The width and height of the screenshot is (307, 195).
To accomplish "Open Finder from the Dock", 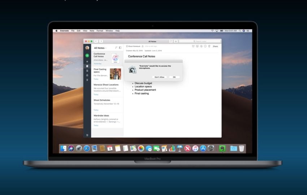I will point(63,149).
